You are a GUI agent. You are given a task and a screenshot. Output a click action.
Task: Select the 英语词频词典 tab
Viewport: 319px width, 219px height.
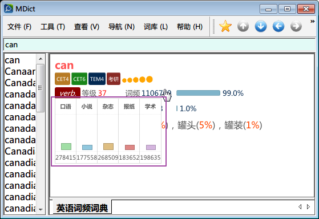tap(82, 208)
